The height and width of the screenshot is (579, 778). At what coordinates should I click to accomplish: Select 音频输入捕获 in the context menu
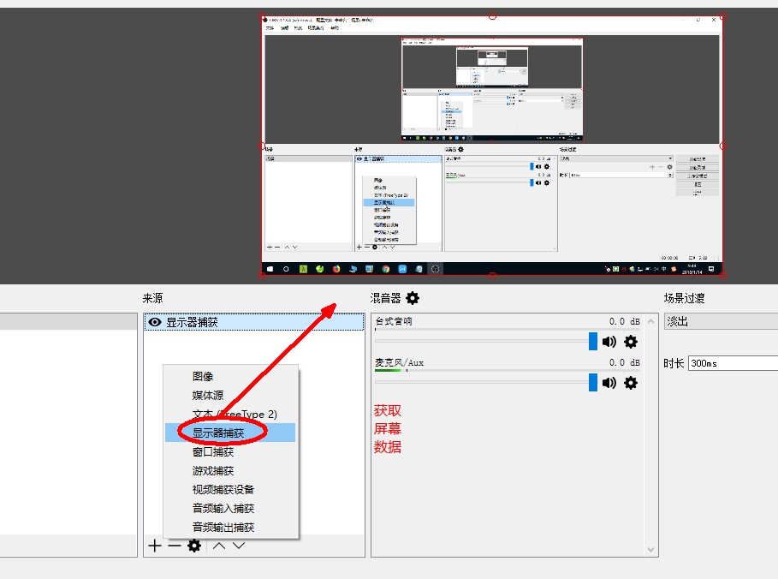tap(223, 508)
